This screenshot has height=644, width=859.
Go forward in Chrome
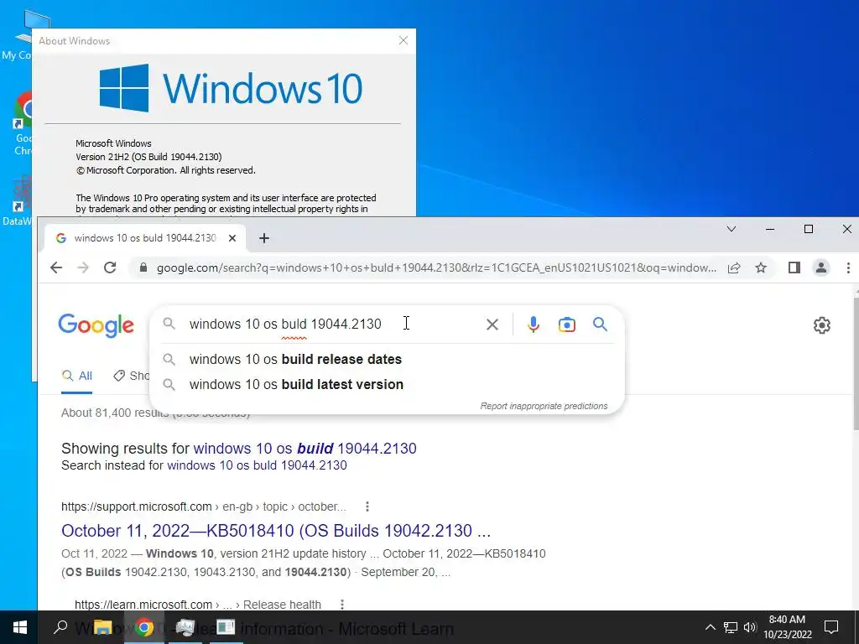click(83, 267)
